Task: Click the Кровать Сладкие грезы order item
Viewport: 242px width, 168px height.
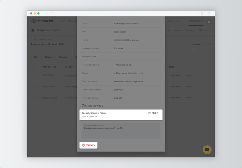Action: 121,115
